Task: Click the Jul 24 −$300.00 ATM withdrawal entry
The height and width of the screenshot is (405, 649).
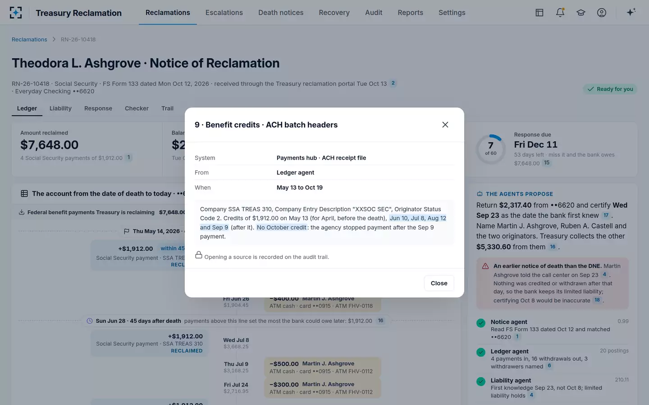Action: pos(323,388)
